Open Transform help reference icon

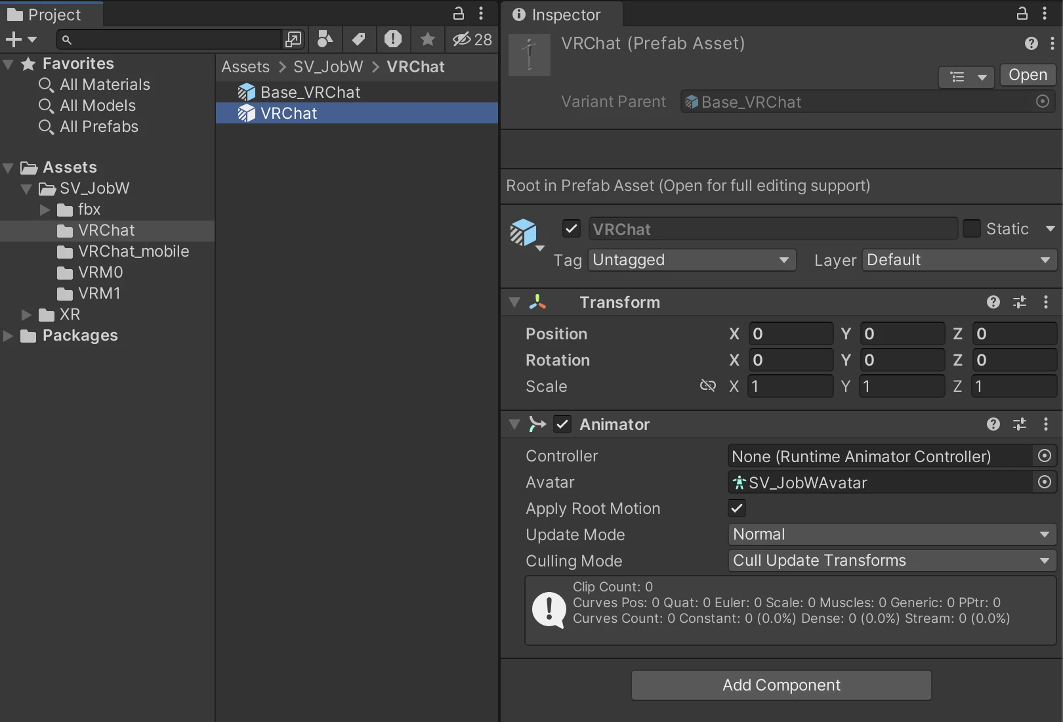993,302
